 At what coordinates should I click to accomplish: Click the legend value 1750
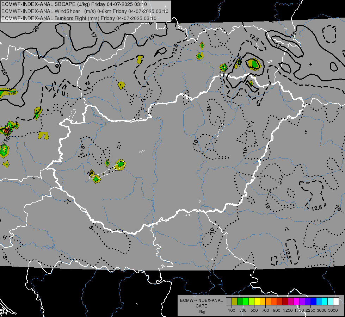click(299, 310)
